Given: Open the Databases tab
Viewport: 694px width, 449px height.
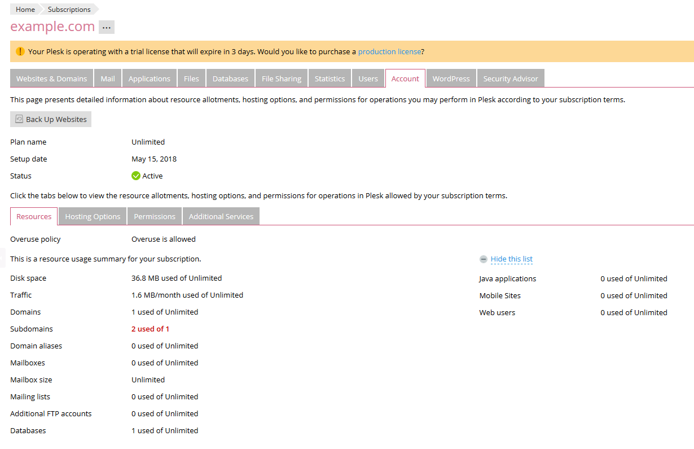Looking at the screenshot, I should coord(230,79).
